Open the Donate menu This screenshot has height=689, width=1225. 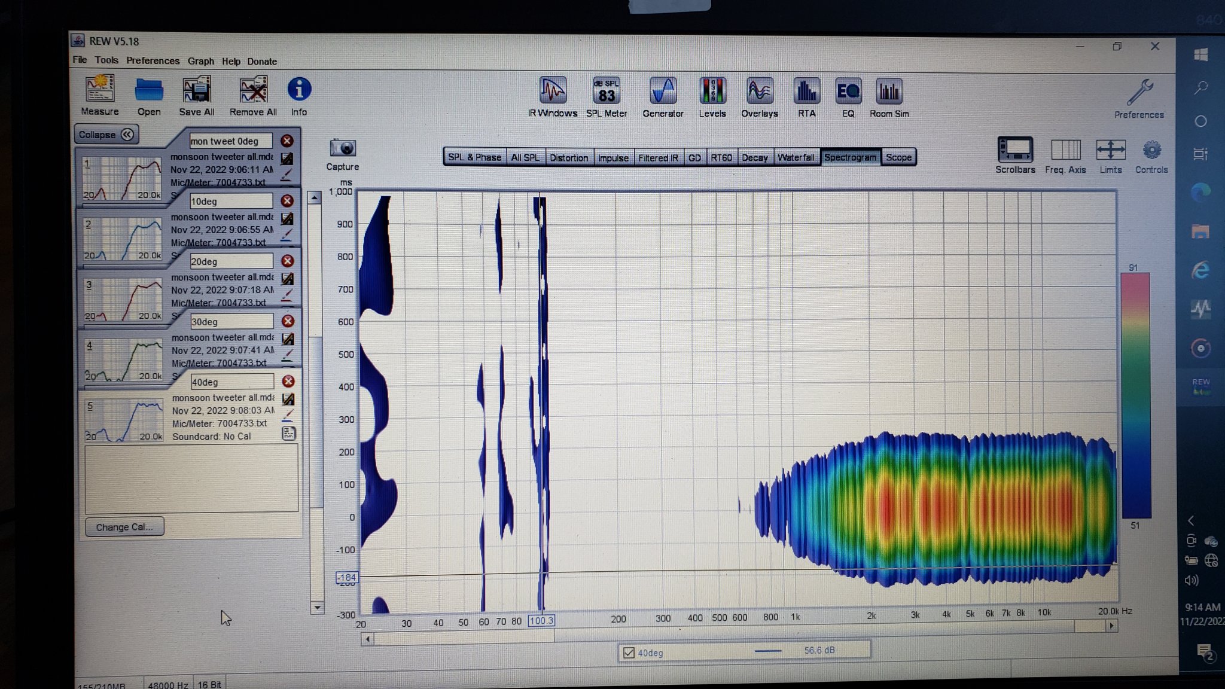tap(262, 62)
